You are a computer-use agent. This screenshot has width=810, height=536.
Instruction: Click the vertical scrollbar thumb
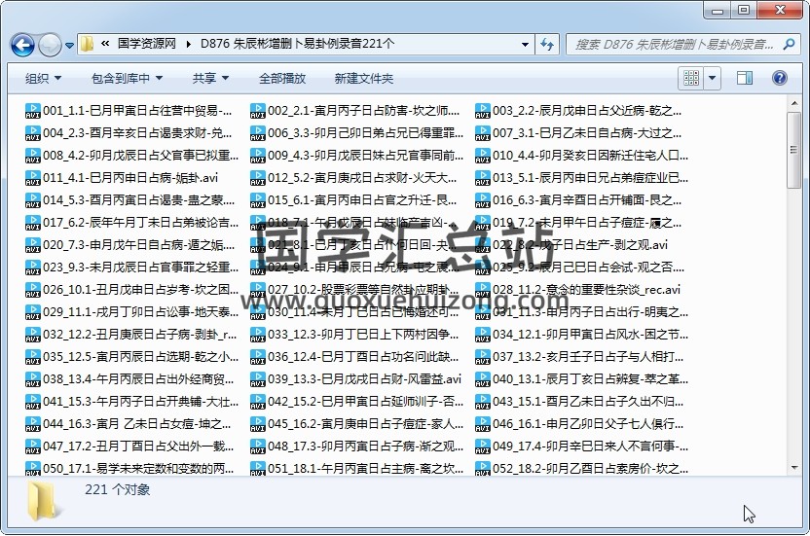click(x=794, y=150)
